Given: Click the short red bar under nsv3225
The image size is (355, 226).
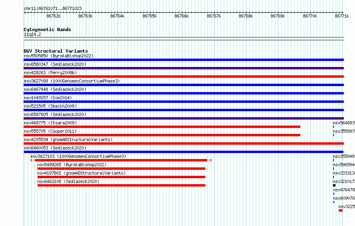Looking at the screenshot, I should [x=341, y=210].
